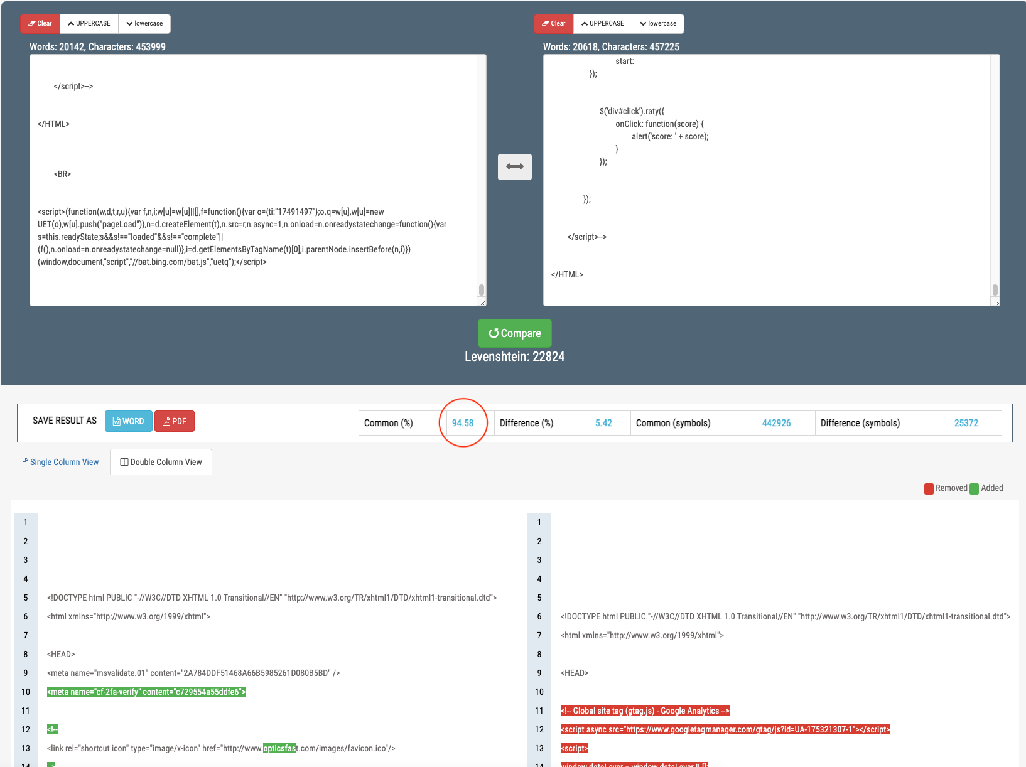Click the left text area scrollbar thumb

[x=482, y=290]
